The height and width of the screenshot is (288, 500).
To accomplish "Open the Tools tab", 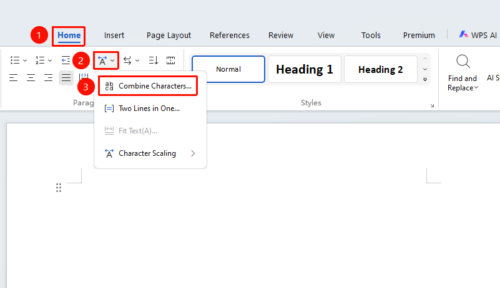I will (371, 36).
